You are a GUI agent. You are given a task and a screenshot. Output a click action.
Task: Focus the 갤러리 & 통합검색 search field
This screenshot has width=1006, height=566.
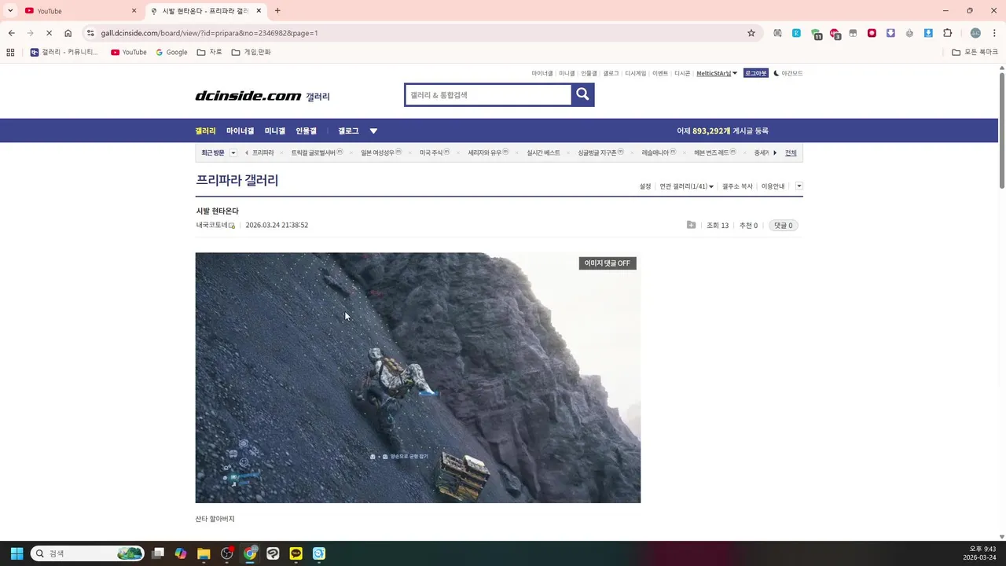(x=488, y=95)
